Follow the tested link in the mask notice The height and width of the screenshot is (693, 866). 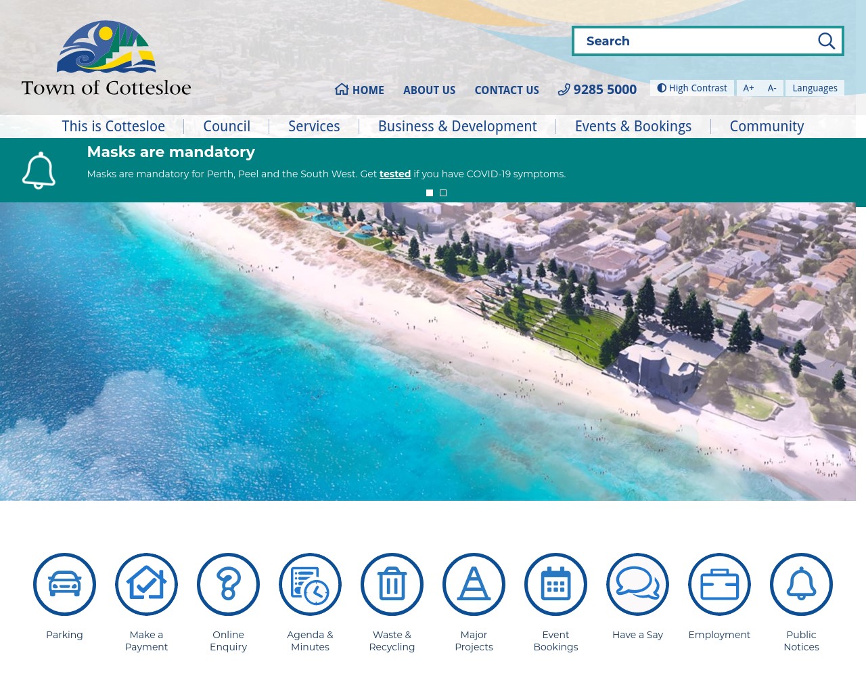pos(395,174)
